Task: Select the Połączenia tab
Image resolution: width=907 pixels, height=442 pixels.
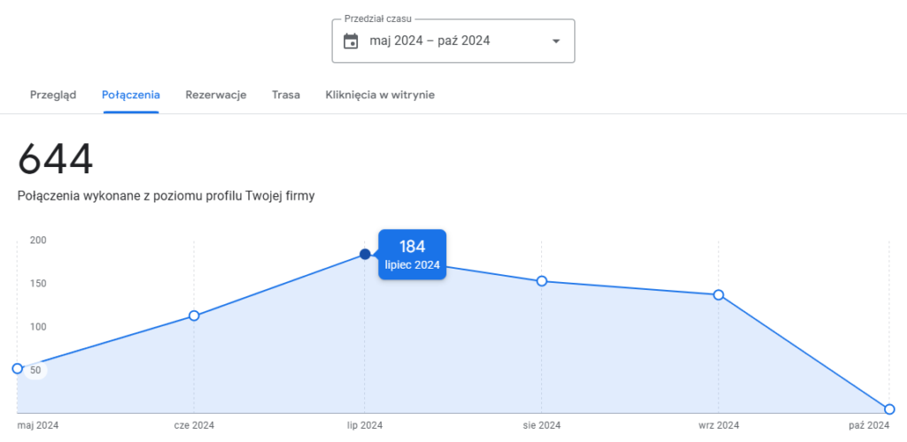Action: coord(130,95)
